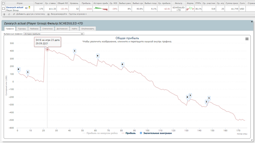The height and width of the screenshot is (143, 255).
Task: Click the $ win marker near game 8
Action: tap(28, 72)
